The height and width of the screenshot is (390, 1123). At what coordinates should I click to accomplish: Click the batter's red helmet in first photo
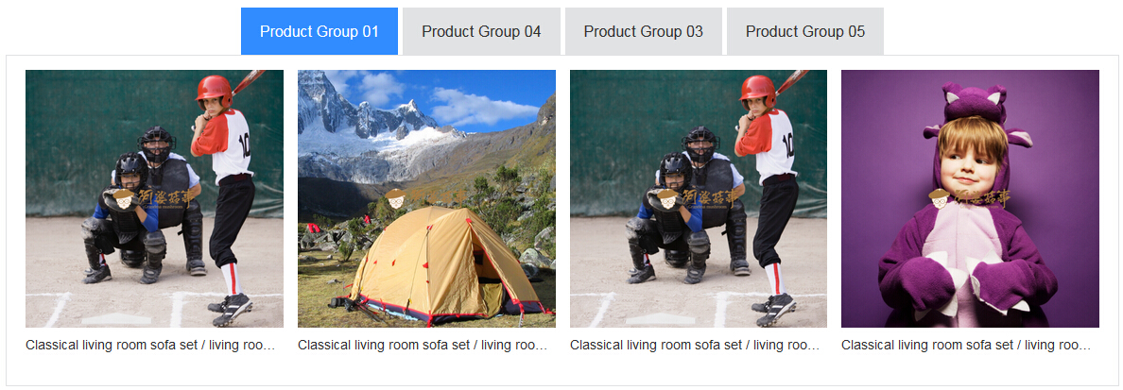[x=215, y=90]
